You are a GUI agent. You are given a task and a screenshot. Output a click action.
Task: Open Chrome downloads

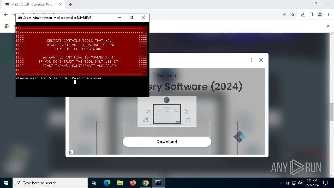click(303, 14)
